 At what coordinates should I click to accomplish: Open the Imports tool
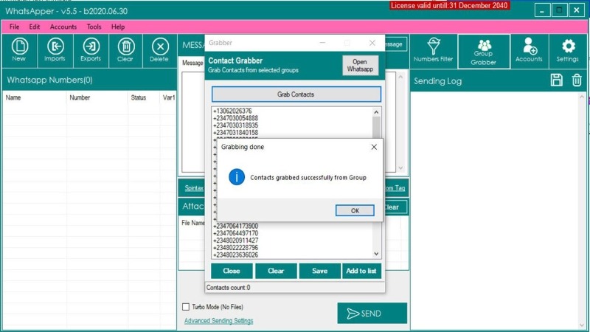55,50
